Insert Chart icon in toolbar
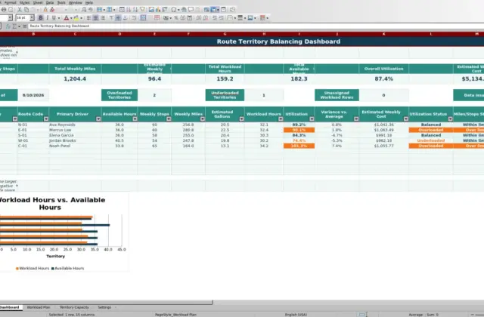Viewport: 484px width, 317px height. tap(158, 10)
